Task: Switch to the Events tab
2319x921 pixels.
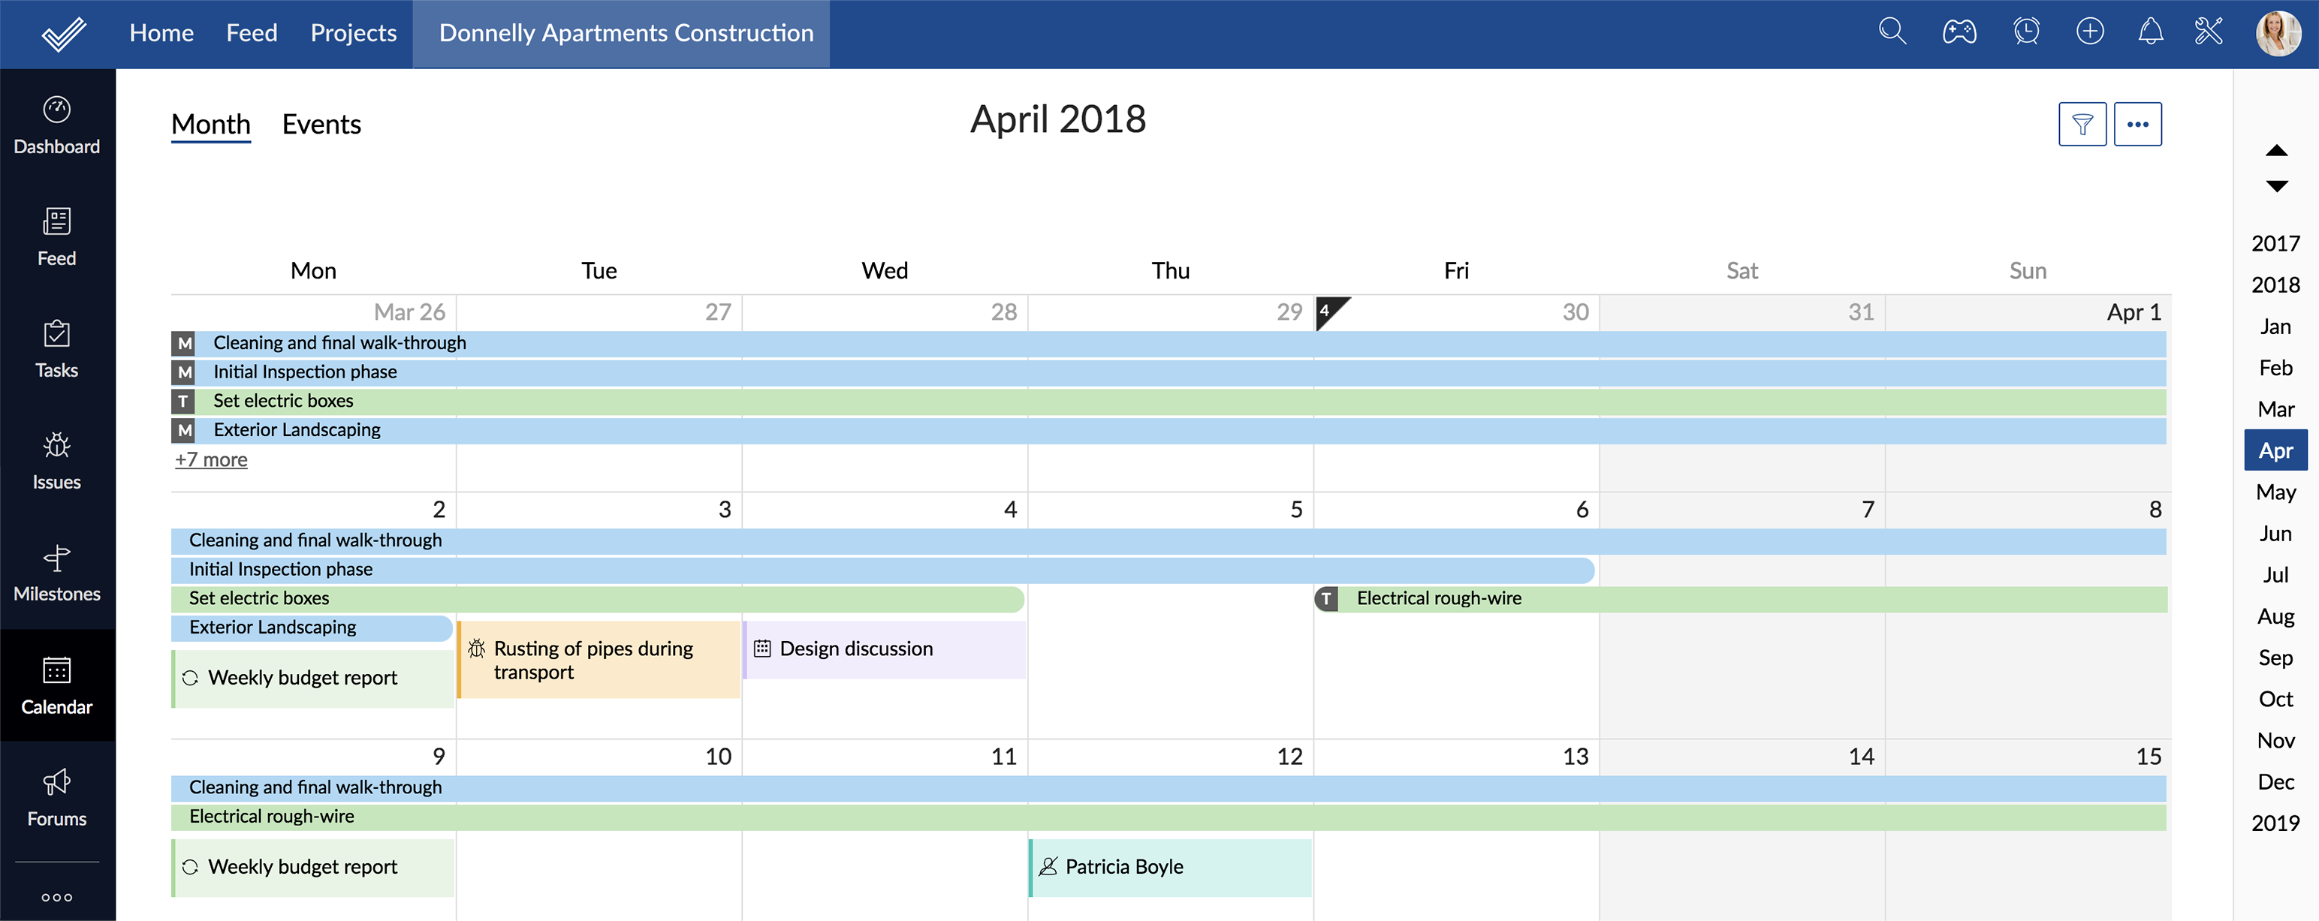Action: tap(321, 122)
